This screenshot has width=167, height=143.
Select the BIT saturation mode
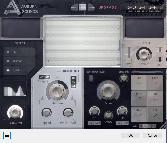[139, 83]
